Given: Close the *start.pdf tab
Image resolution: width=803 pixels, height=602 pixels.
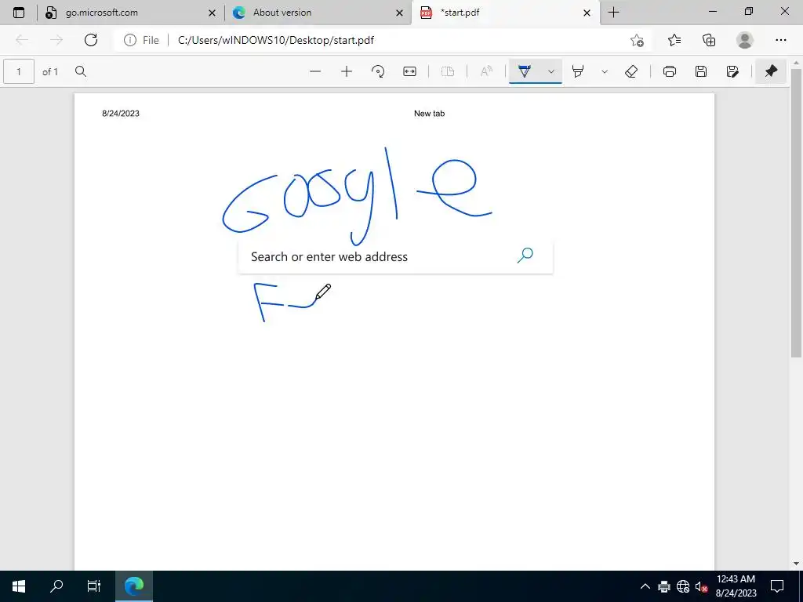Looking at the screenshot, I should point(587,13).
